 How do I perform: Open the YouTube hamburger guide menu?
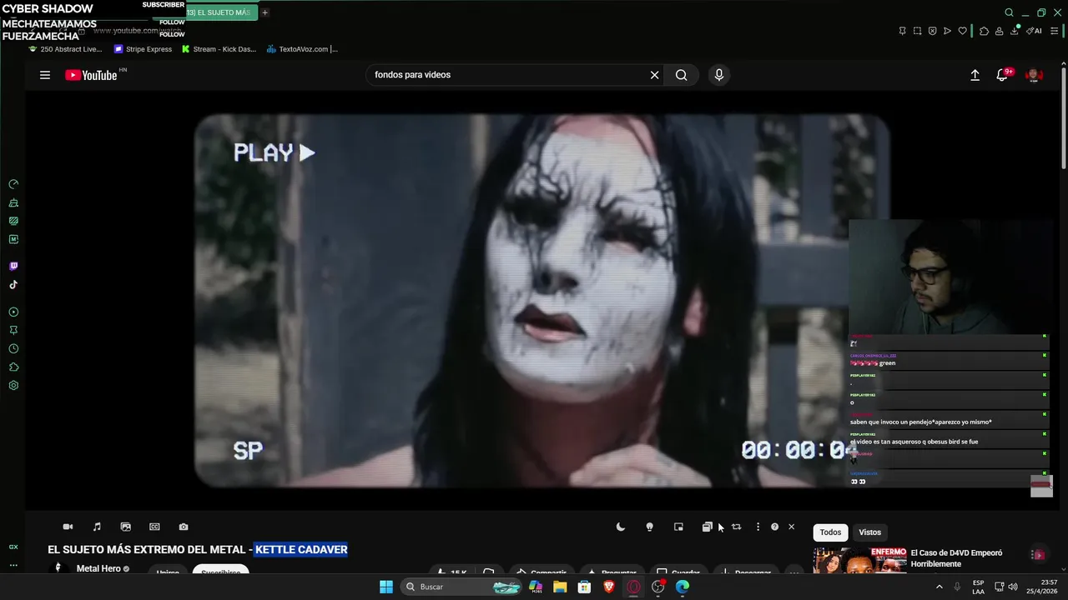tap(45, 75)
